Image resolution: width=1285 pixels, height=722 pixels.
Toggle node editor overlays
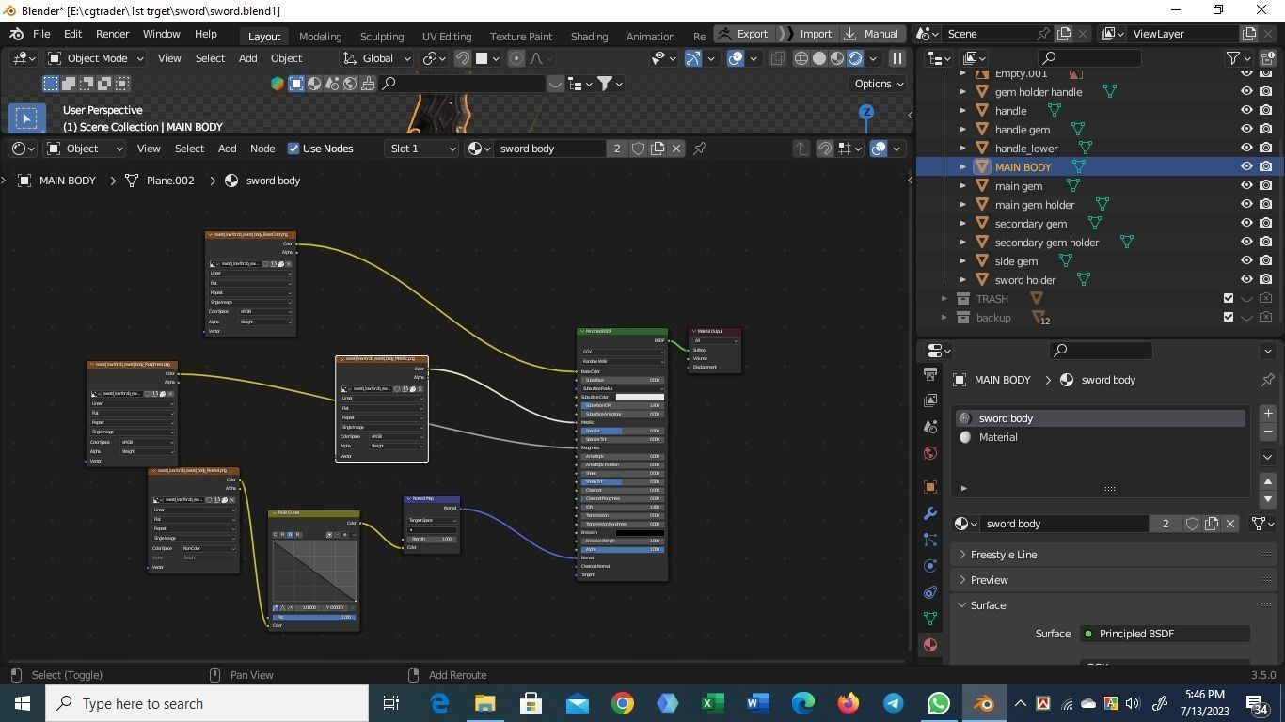tap(879, 149)
